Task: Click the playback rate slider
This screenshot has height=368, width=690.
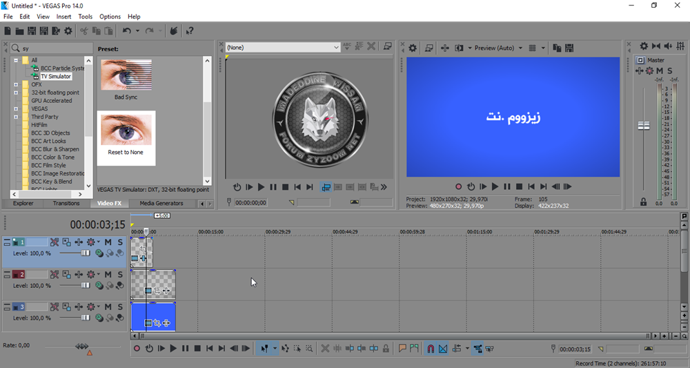Action: [x=82, y=347]
